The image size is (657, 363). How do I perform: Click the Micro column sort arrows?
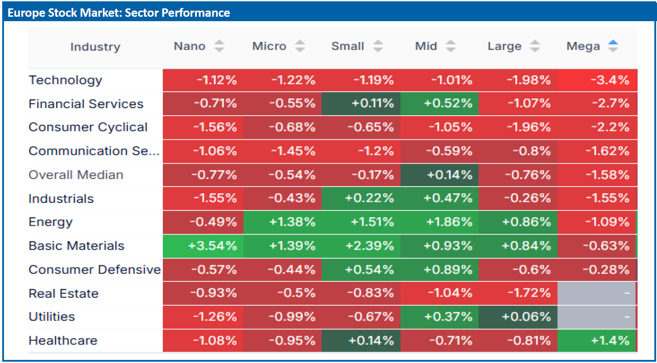pyautogui.click(x=300, y=46)
